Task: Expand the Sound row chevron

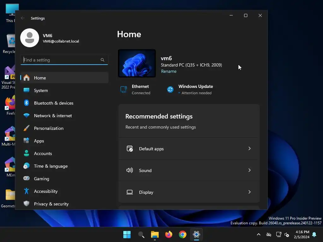Action: tap(250, 170)
